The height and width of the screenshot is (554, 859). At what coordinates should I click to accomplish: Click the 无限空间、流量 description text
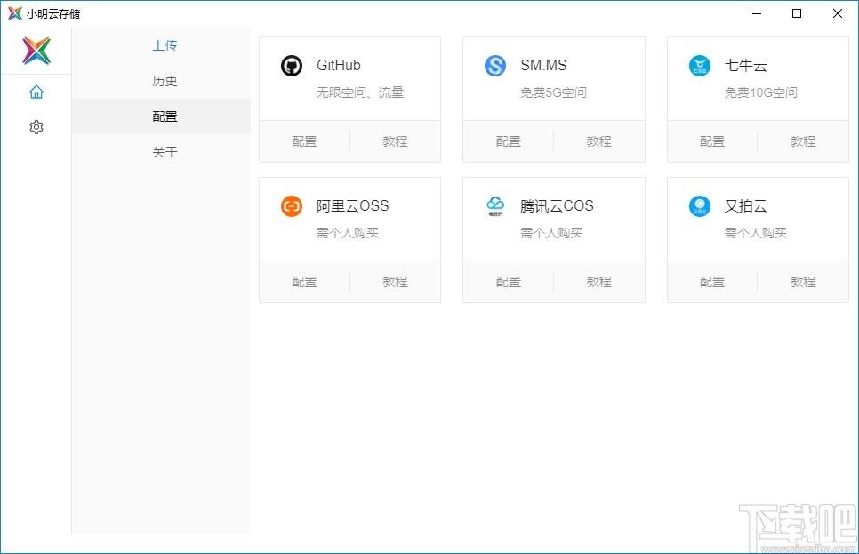[360, 92]
